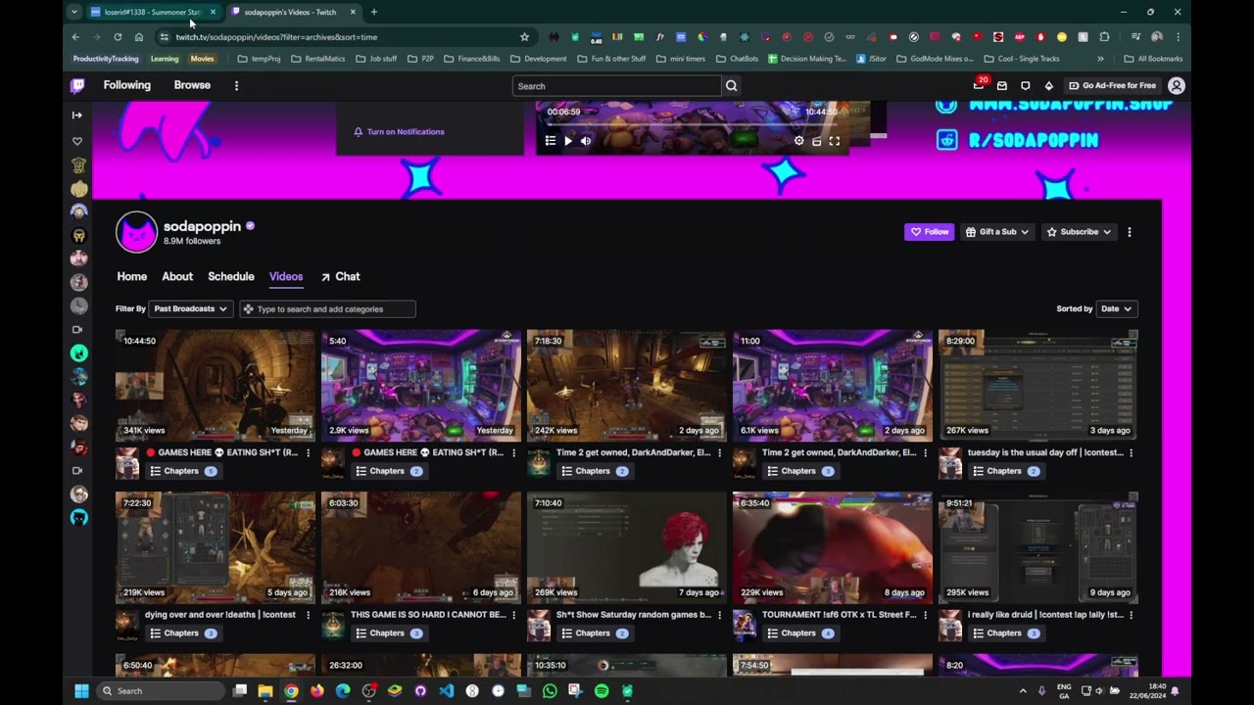Expand Chapters on 7:18:30 Time 2 get owned video

click(x=594, y=471)
